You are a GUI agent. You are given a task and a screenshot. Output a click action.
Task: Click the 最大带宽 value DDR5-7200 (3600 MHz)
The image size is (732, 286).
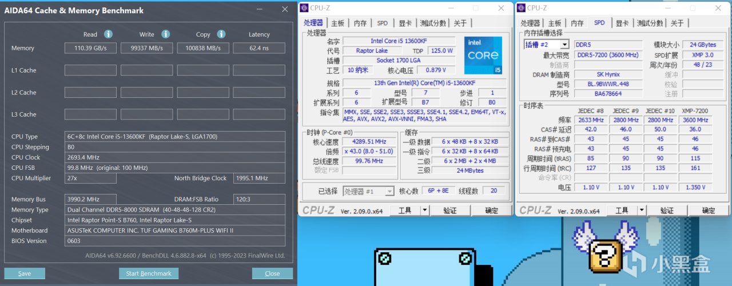607,55
